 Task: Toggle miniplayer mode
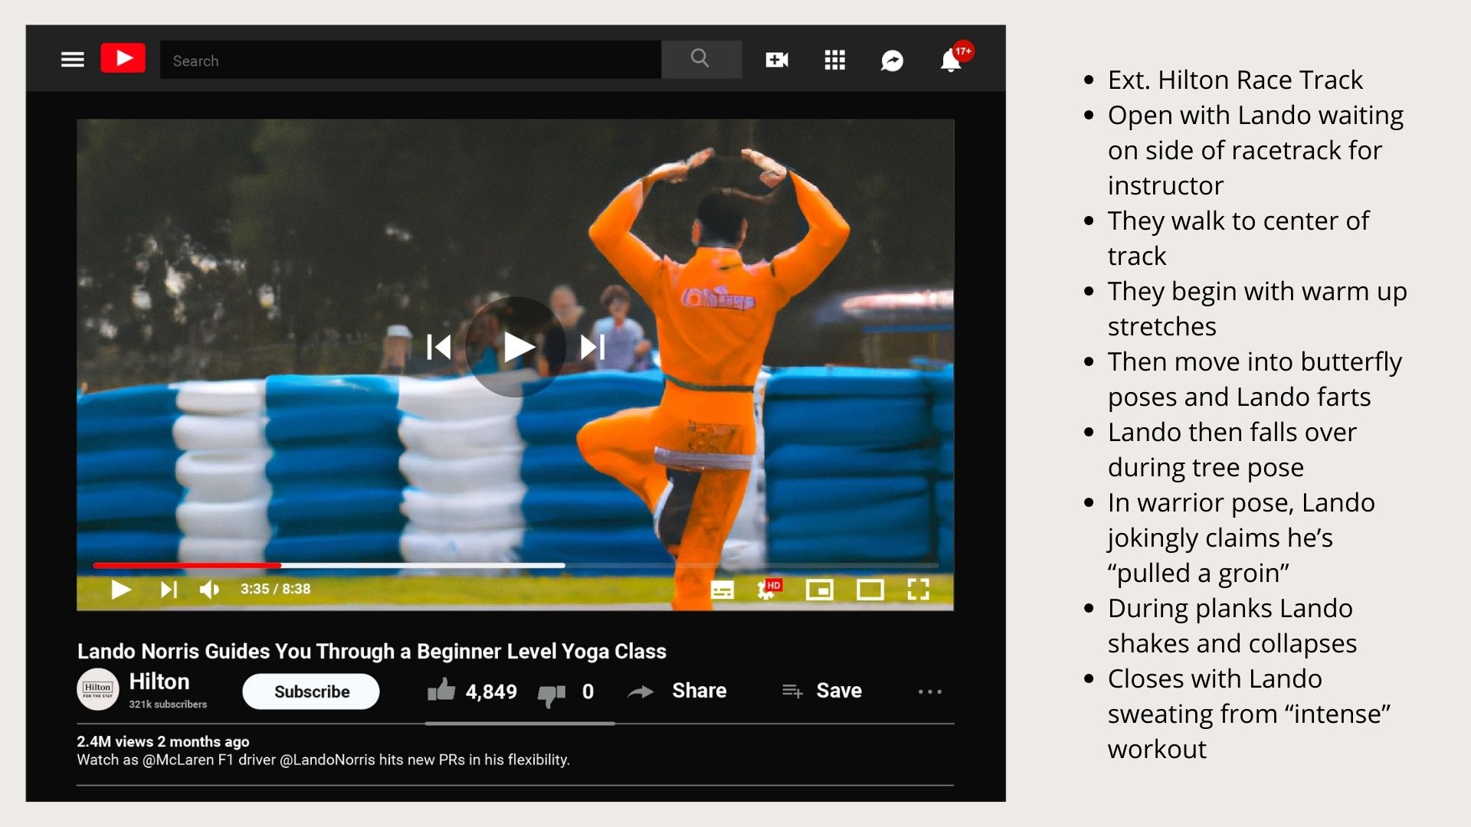point(820,590)
